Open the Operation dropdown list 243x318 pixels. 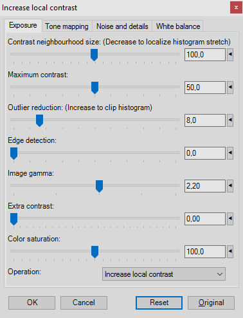(x=164, y=274)
